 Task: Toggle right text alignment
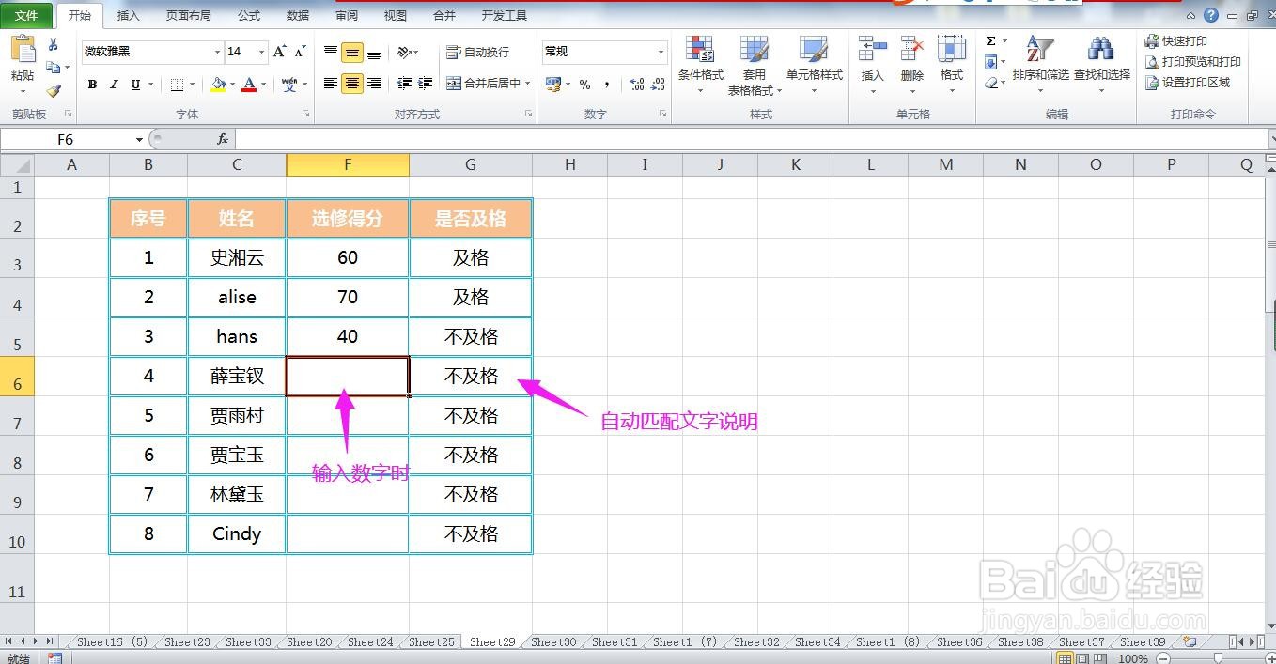coord(374,84)
